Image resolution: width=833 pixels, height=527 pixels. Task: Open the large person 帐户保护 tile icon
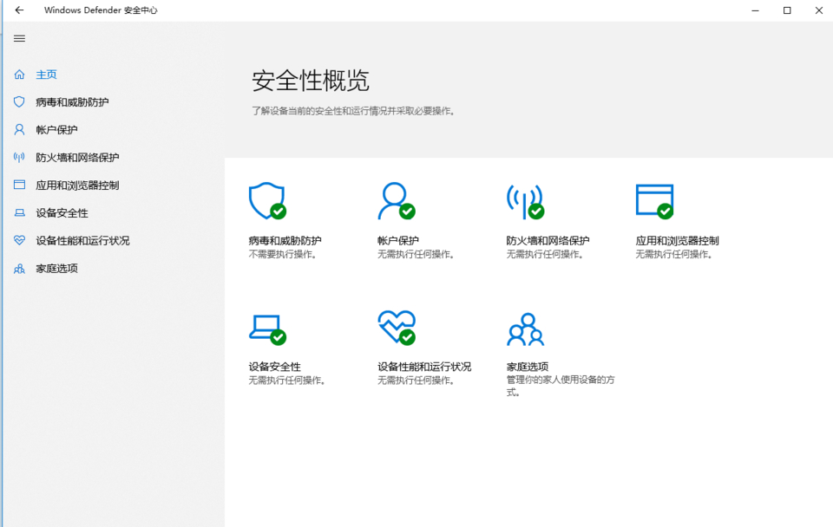point(397,200)
